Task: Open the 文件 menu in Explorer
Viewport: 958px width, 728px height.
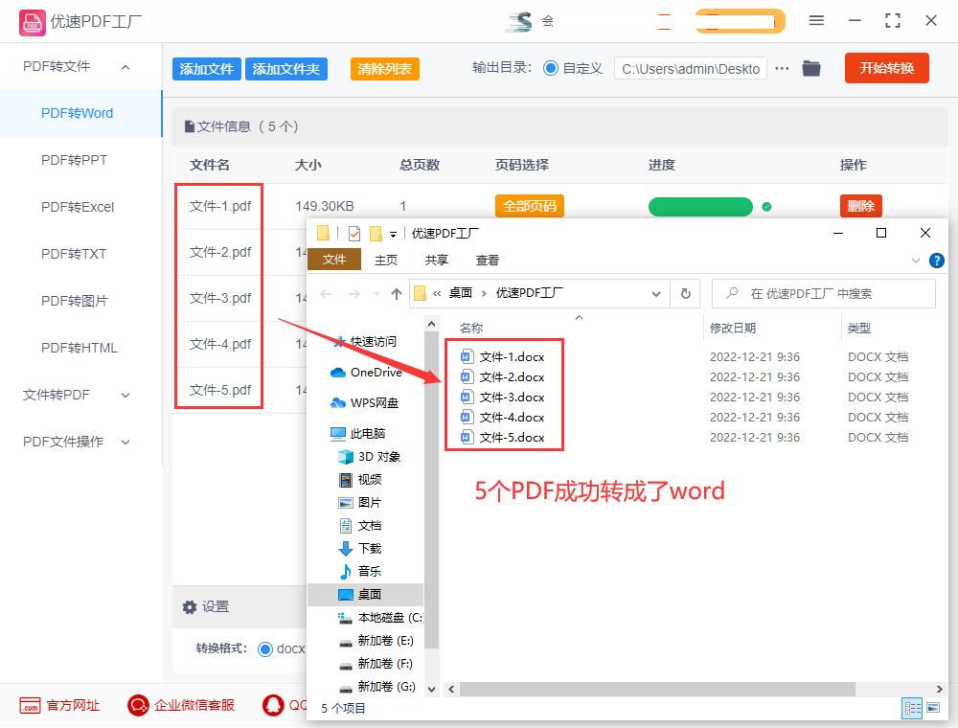Action: click(334, 259)
